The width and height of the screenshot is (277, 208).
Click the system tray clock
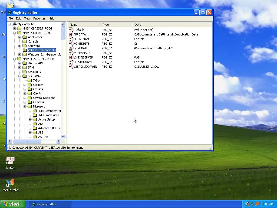[267, 204]
